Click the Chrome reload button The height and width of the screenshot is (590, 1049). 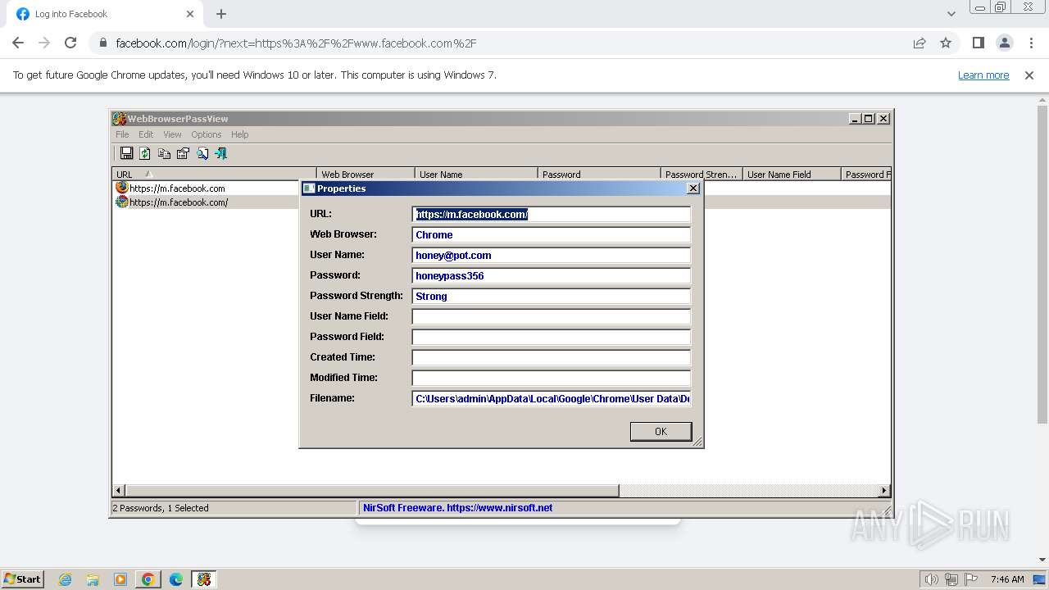(70, 43)
